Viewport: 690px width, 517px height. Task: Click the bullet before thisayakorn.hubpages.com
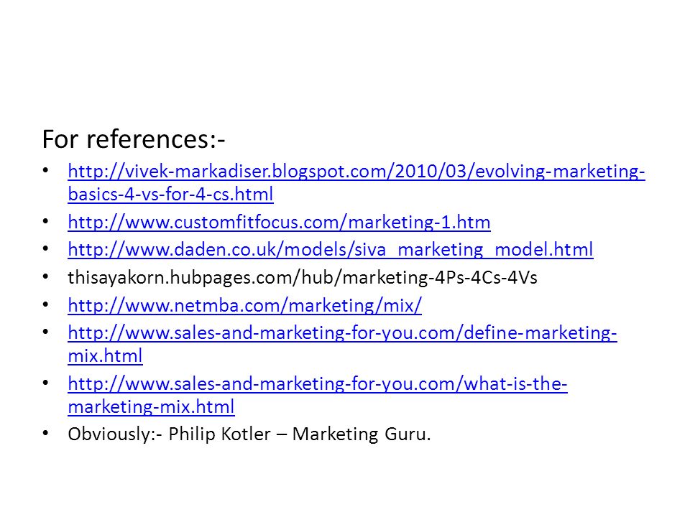coord(46,276)
